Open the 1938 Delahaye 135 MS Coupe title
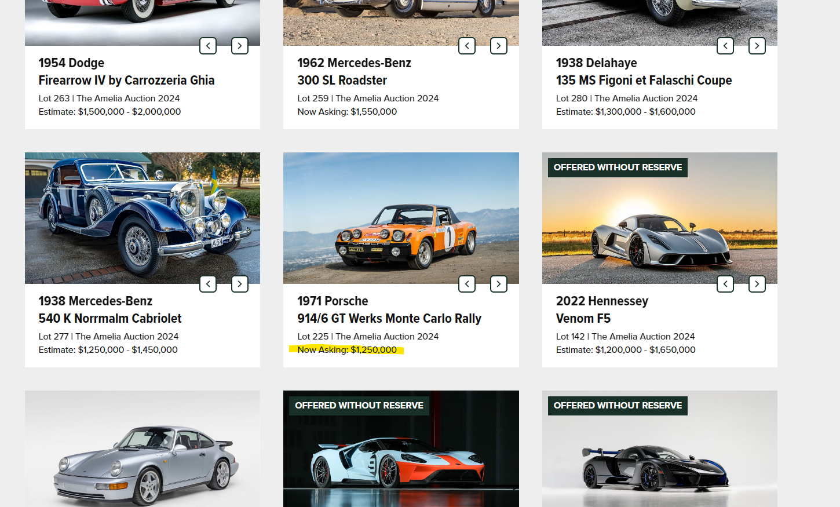 pos(644,71)
